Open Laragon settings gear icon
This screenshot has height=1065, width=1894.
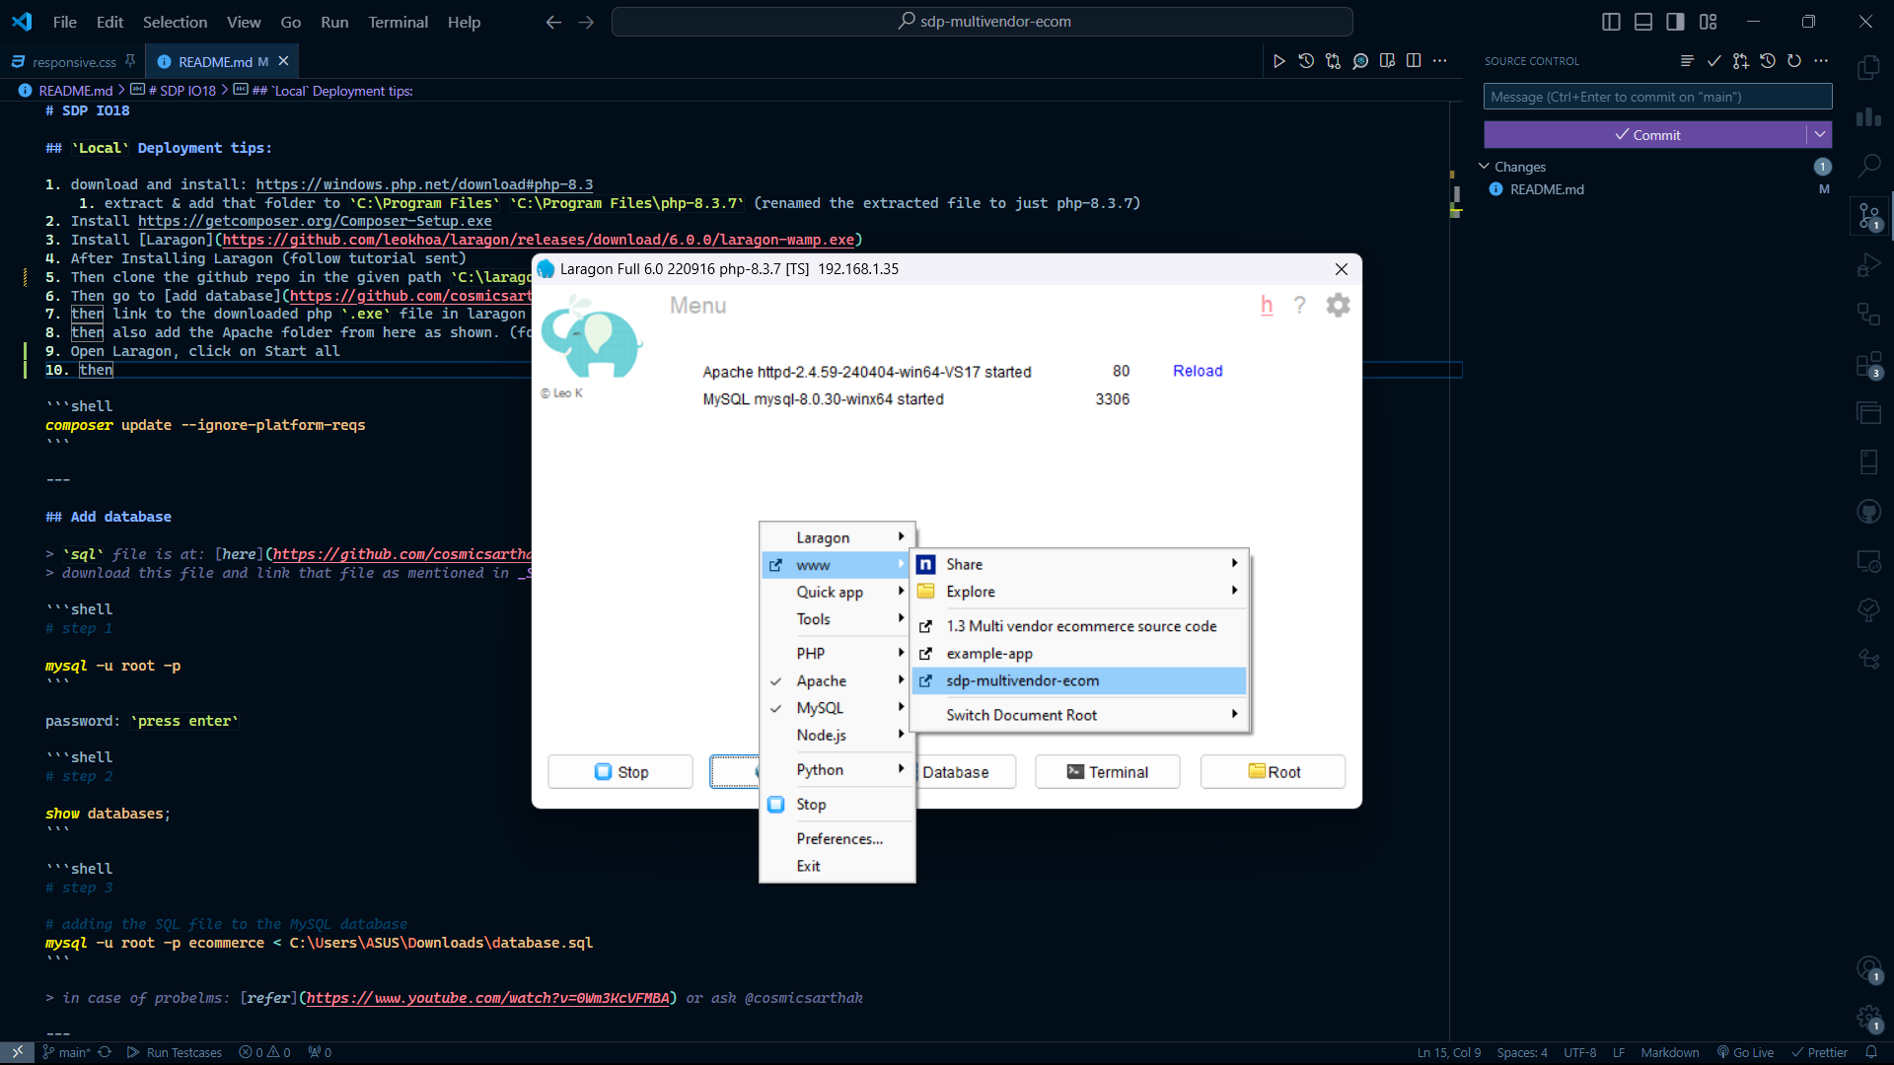tap(1337, 306)
